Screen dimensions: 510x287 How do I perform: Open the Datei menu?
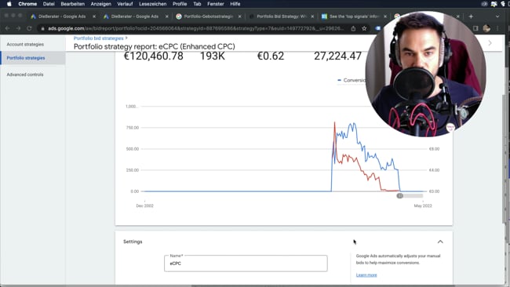(x=49, y=4)
